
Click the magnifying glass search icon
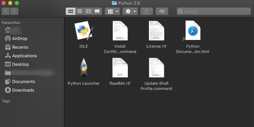180,11
